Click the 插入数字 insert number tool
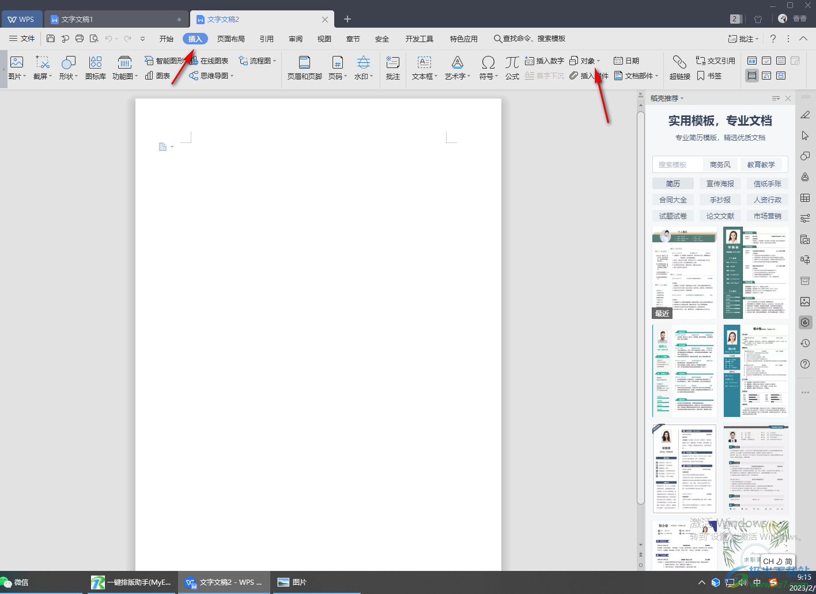The image size is (816, 594). [x=545, y=61]
